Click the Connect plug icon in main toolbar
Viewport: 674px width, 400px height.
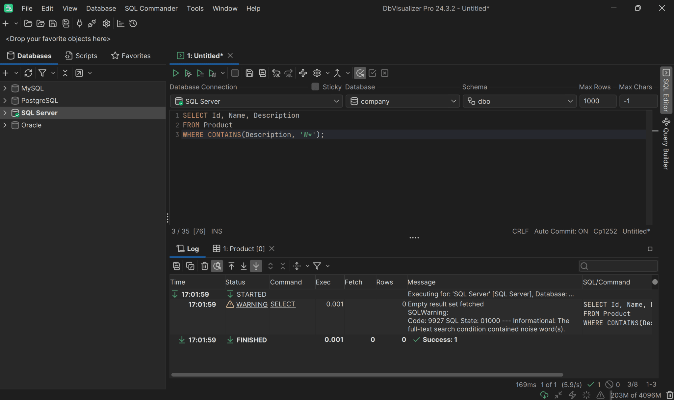80,24
